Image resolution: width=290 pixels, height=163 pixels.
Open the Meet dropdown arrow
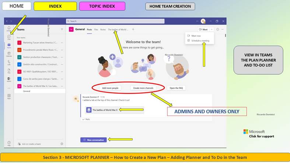pos(212,29)
